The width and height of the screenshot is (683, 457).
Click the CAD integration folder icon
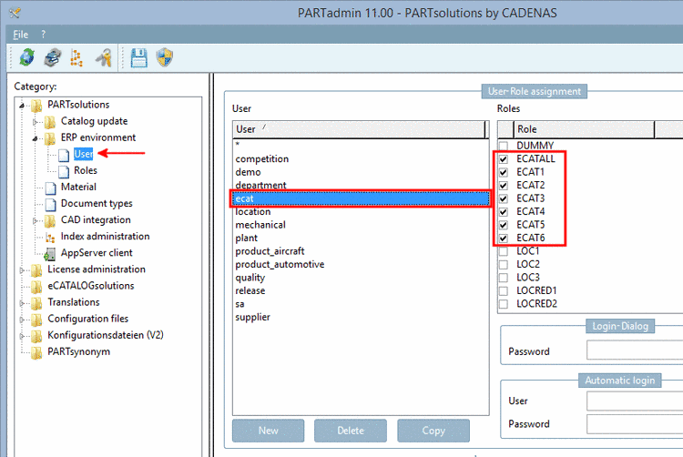tap(50, 220)
